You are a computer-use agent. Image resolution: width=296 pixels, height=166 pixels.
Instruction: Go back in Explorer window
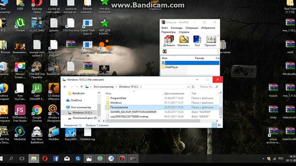pyautogui.click(x=65, y=87)
